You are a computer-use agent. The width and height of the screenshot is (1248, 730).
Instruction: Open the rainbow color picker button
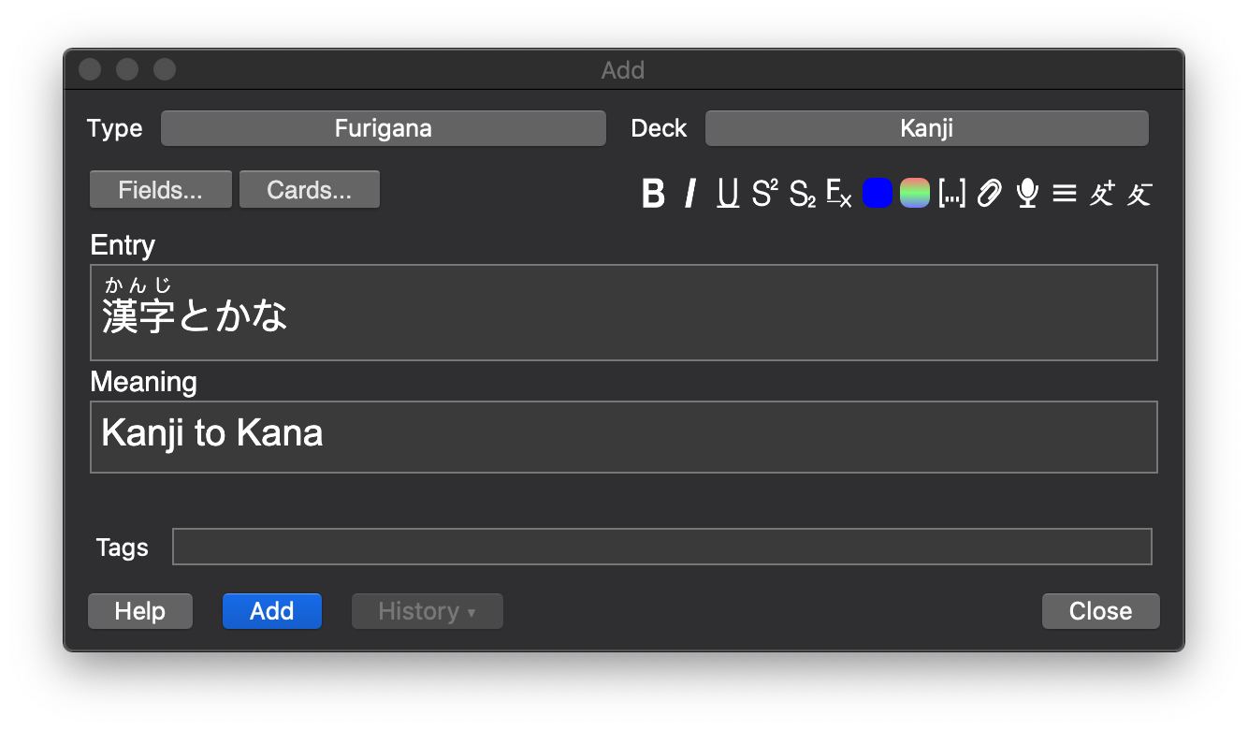pos(914,194)
